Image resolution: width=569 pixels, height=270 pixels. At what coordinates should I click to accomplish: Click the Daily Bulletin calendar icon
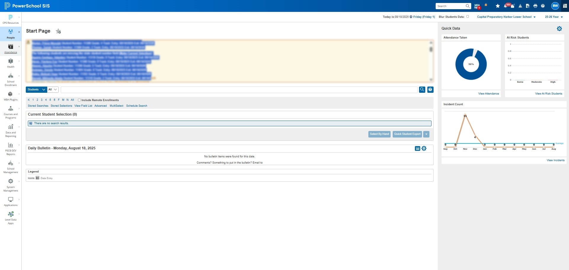pyautogui.click(x=417, y=148)
